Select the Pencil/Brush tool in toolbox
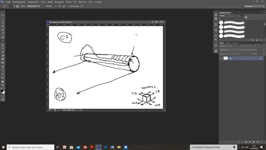Image resolution: width=266 pixels, height=150 pixels. pyautogui.click(x=2, y=41)
